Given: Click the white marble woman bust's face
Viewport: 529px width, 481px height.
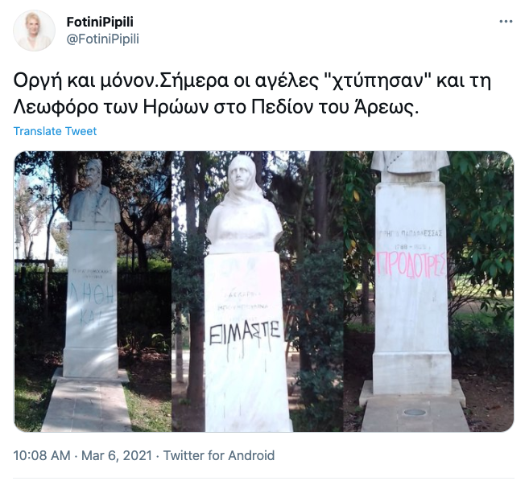Looking at the screenshot, I should coord(240,178).
